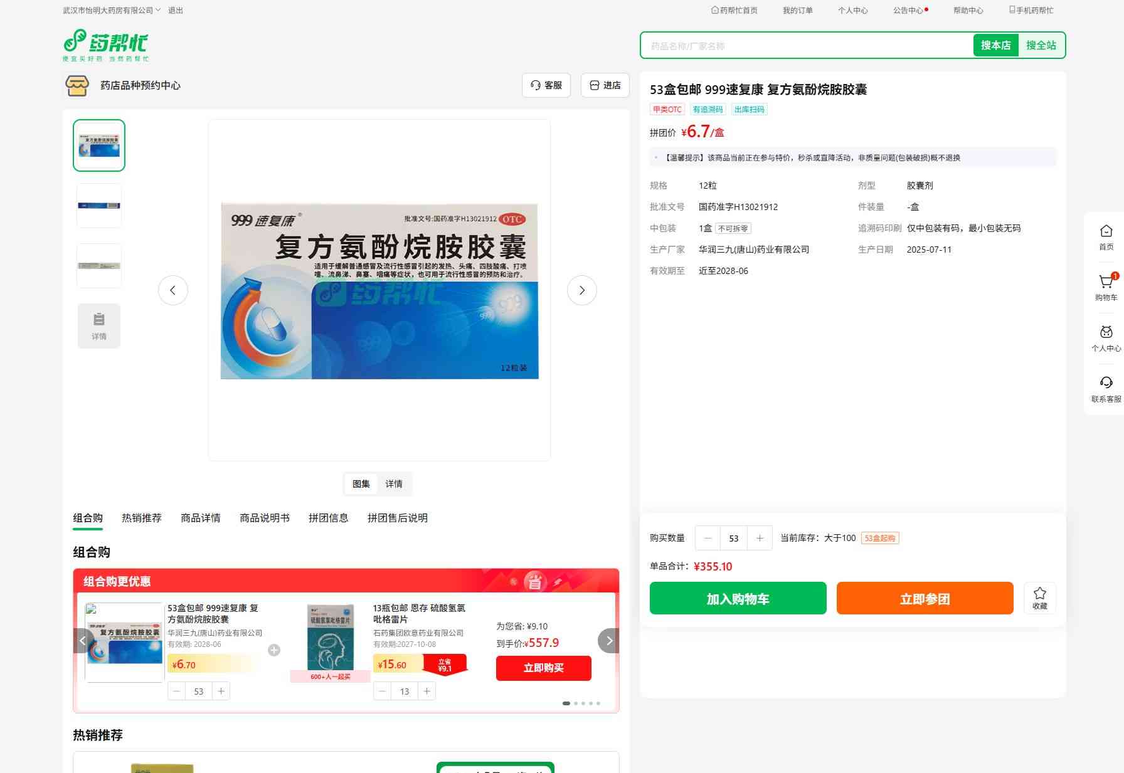This screenshot has width=1124, height=773.
Task: Click the 药帮忙 logo
Action: (x=106, y=45)
